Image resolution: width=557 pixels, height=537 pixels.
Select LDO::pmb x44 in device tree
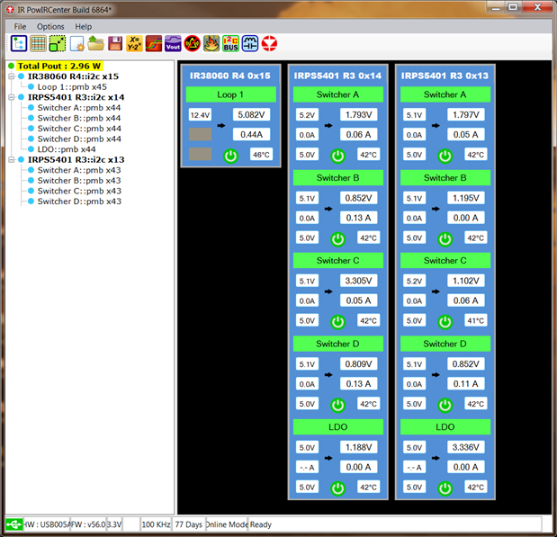pos(66,149)
